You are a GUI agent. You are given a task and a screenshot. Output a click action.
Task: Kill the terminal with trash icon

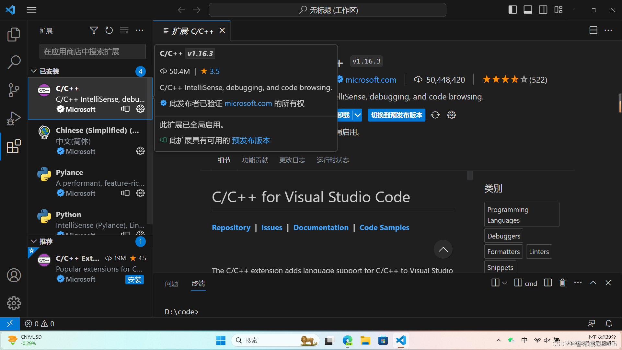562,283
